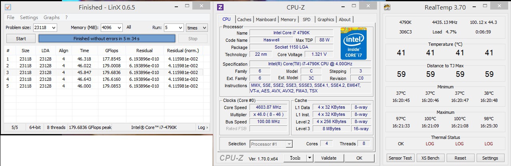Select the CPU tab in CPU-Z
Image resolution: width=511 pixels, height=166 pixels.
[x=226, y=19]
